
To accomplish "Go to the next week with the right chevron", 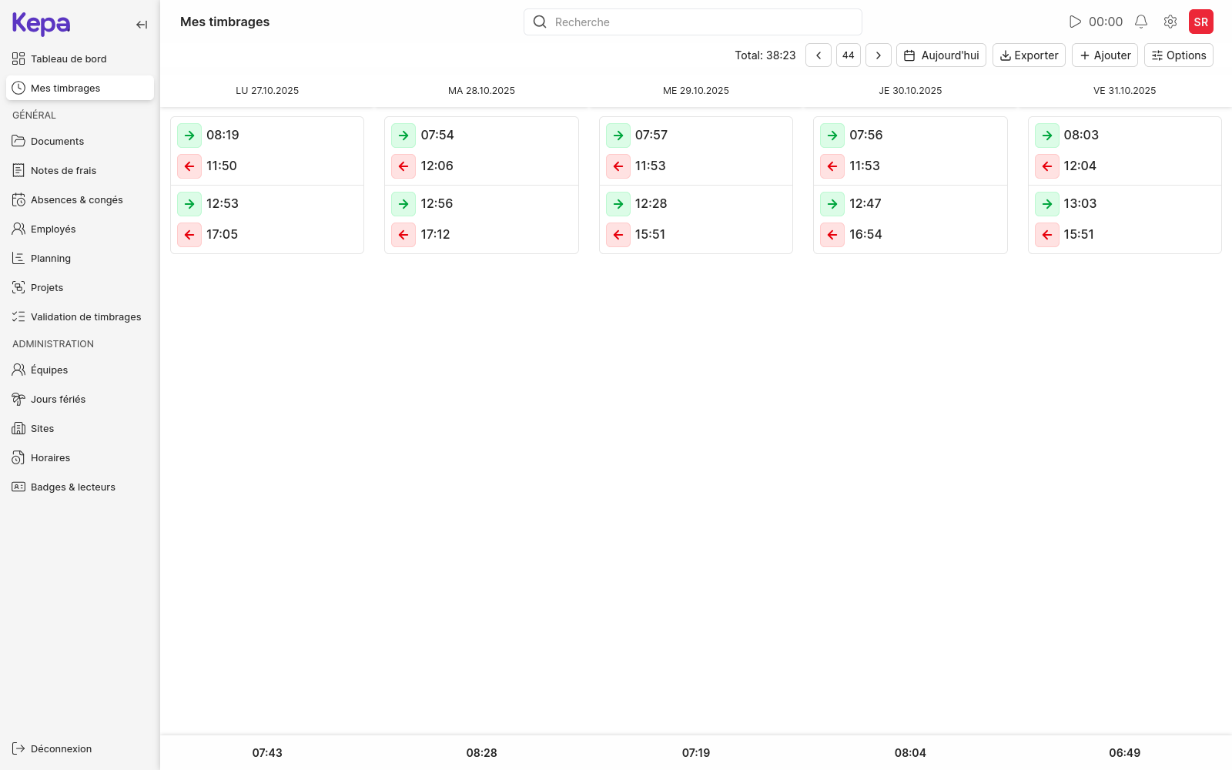I will 878,55.
